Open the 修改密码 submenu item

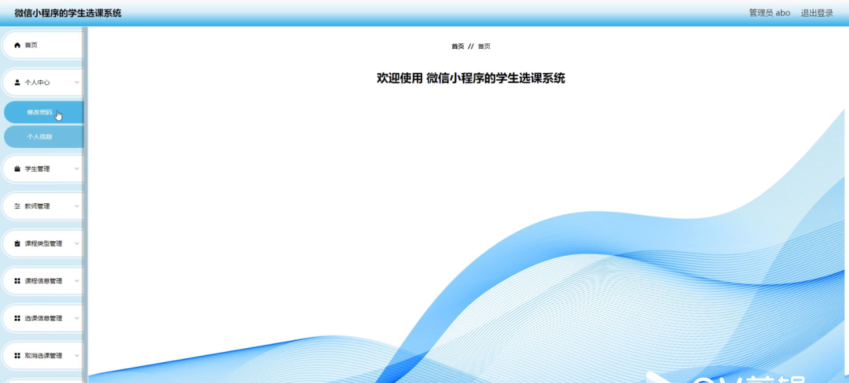click(43, 112)
